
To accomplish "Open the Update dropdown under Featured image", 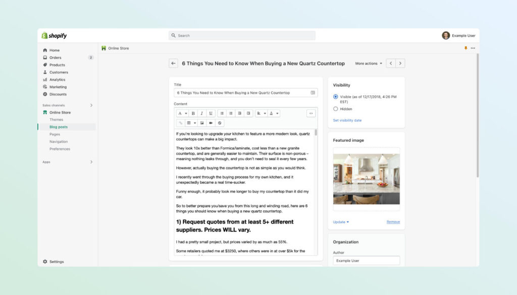I will 339,221.
